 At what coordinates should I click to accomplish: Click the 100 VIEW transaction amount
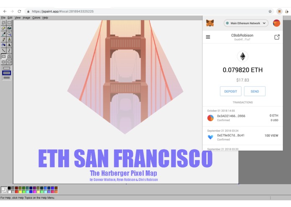(271, 135)
